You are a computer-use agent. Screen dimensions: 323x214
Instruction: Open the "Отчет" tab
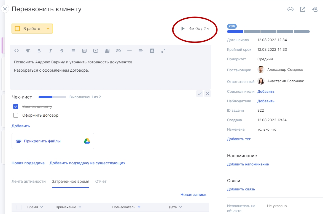point(101,181)
